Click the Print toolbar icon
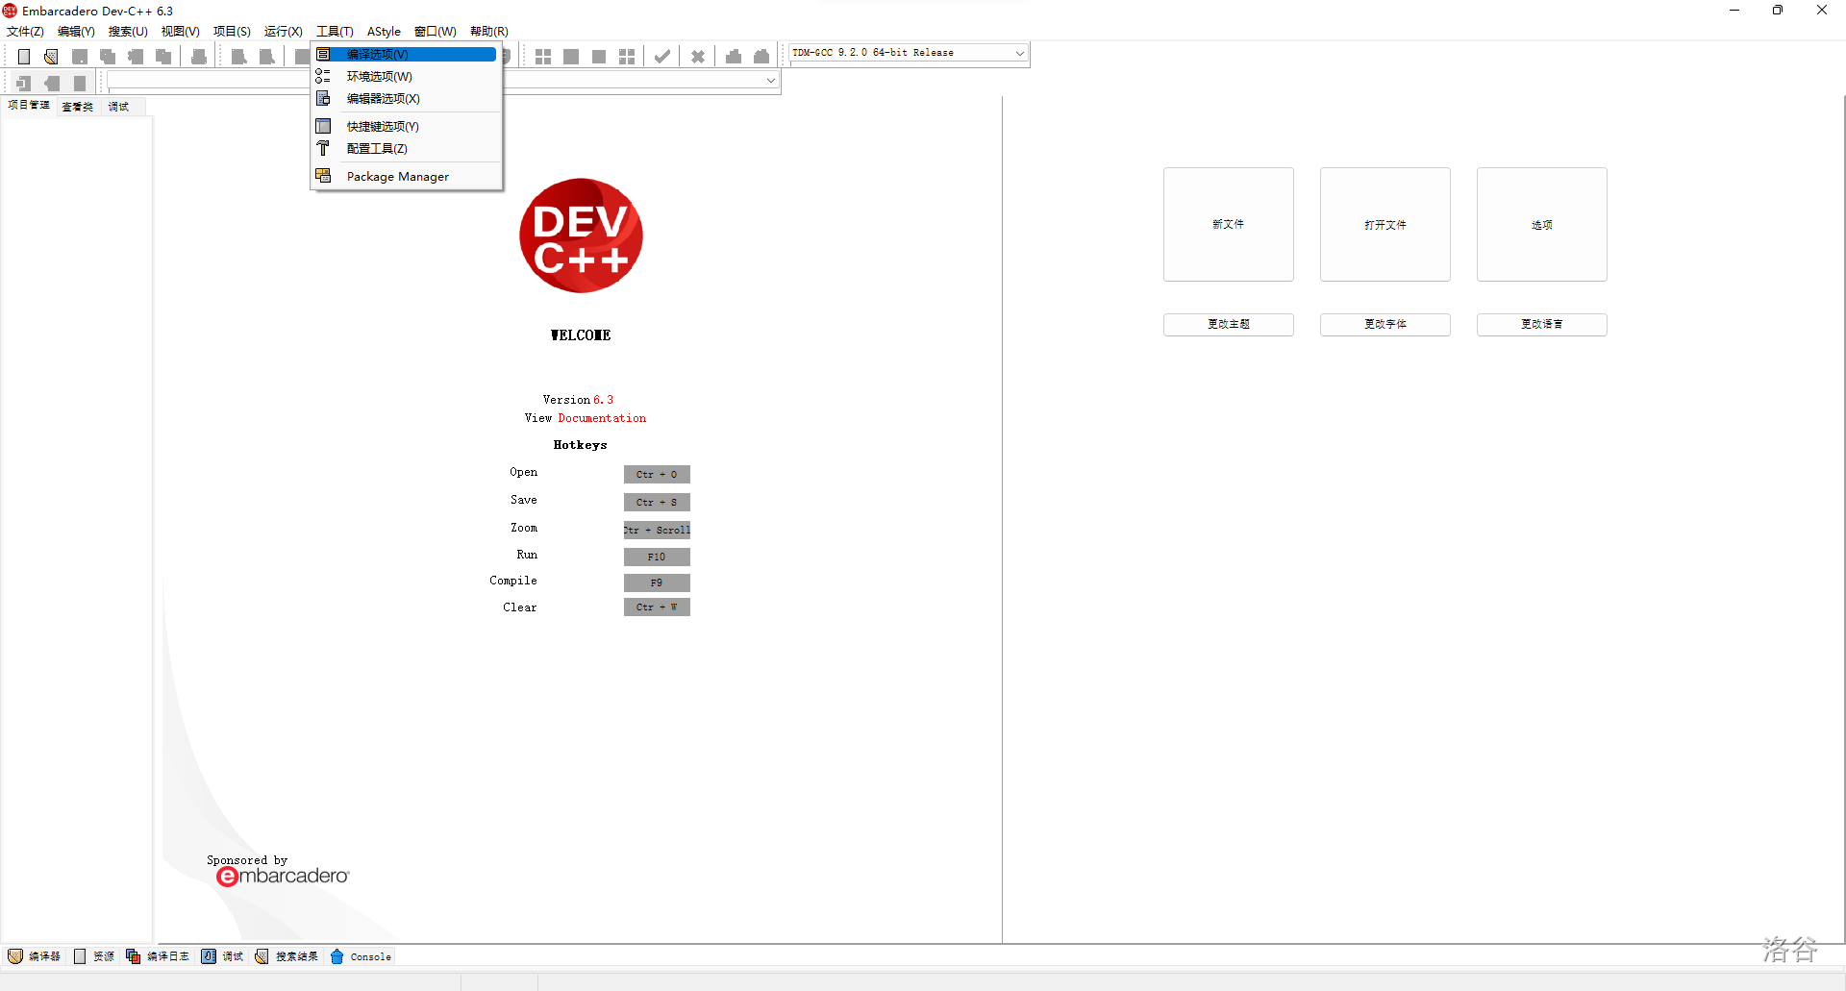Screen dimensions: 1846x991 pos(199,57)
